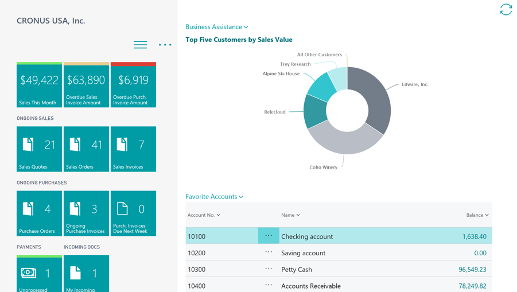
Task: Open Purch. Invoices Due Next Week tile
Action: pos(133,213)
